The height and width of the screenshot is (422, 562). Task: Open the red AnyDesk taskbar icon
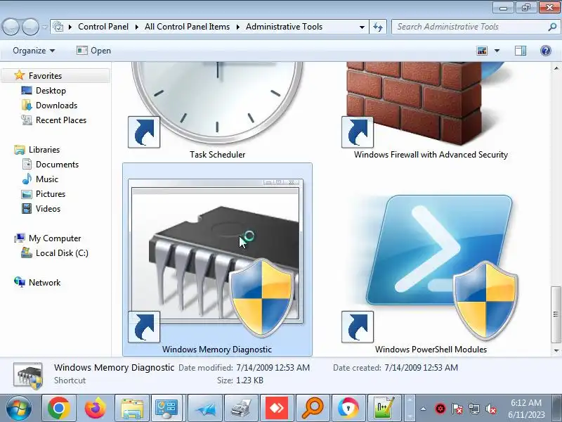(x=277, y=408)
